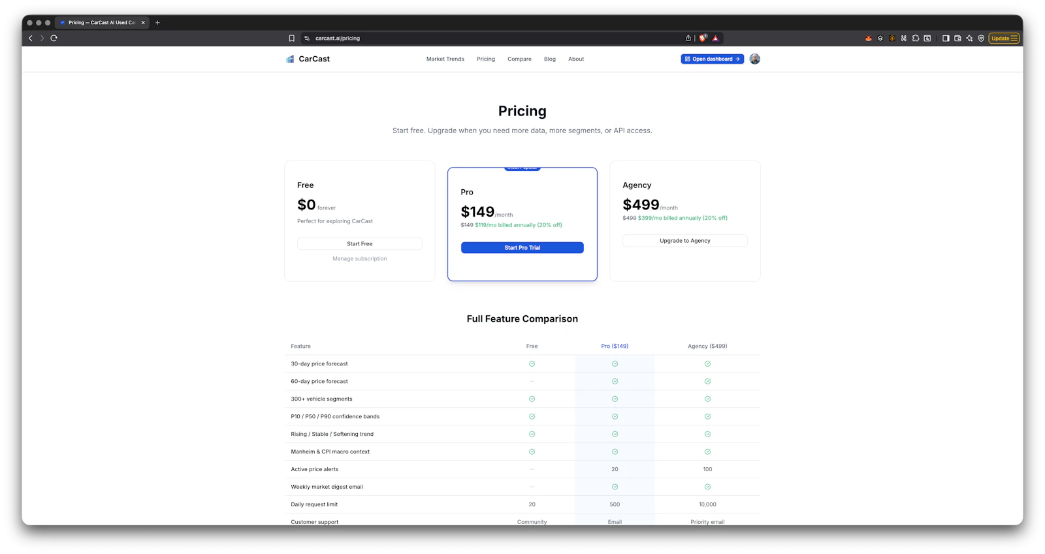Click the 'Manheim & CPI macro context' label
Image resolution: width=1045 pixels, height=554 pixels.
[330, 452]
